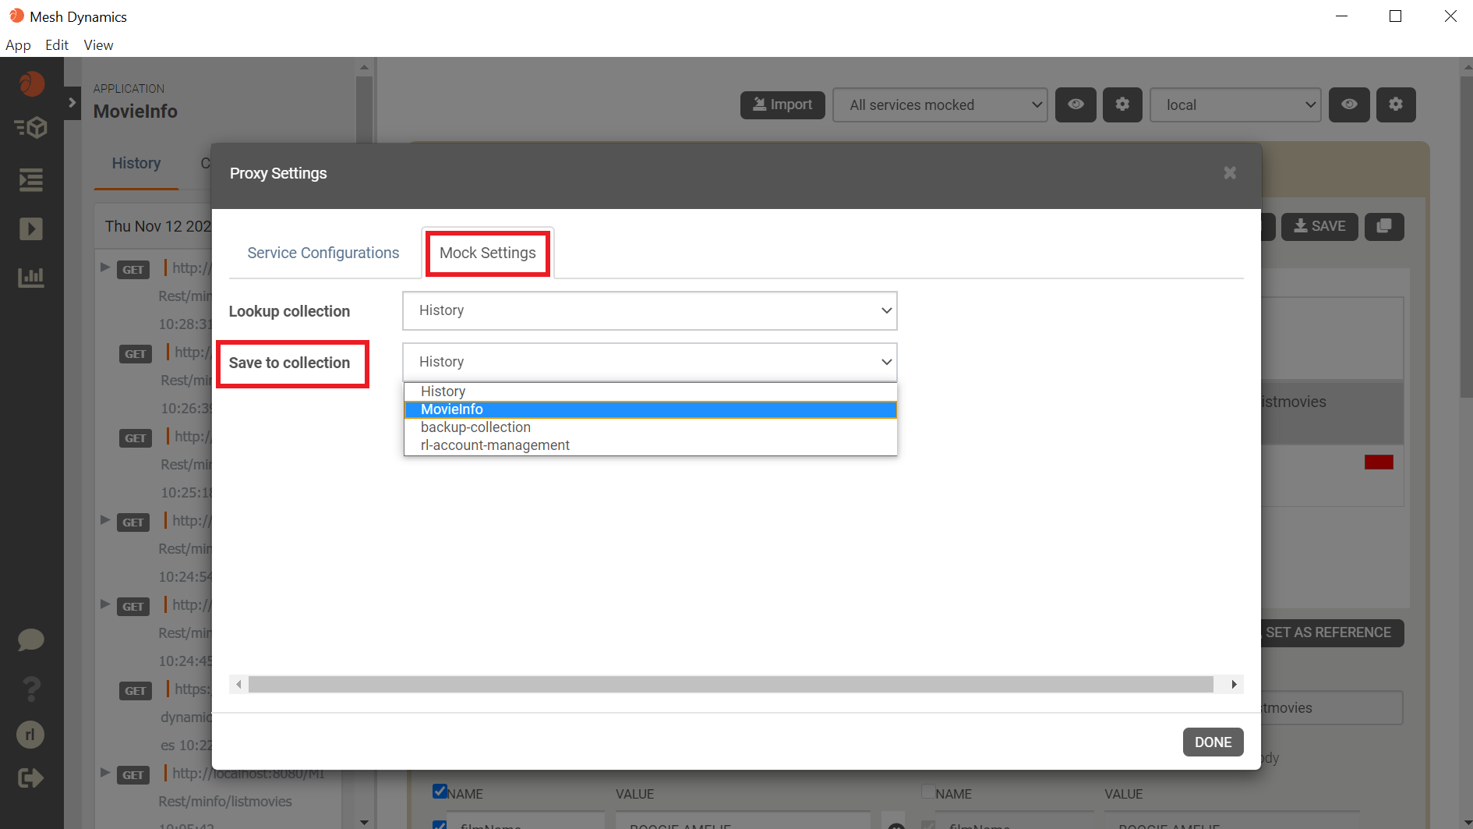Click the MovieInfo application title
Image resolution: width=1473 pixels, height=829 pixels.
coord(136,112)
